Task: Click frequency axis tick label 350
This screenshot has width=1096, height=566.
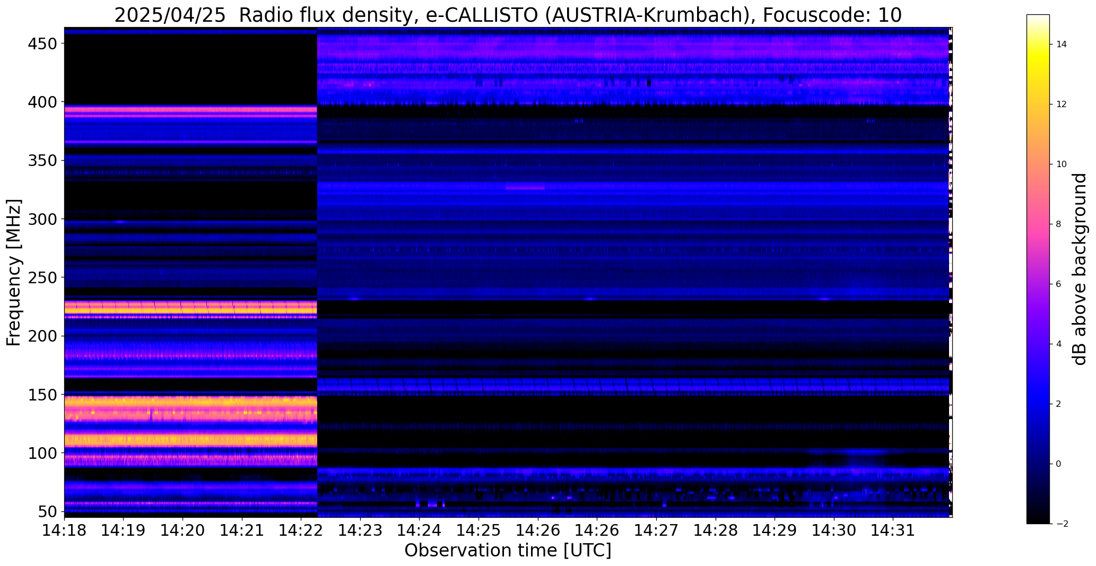Action: click(x=42, y=160)
